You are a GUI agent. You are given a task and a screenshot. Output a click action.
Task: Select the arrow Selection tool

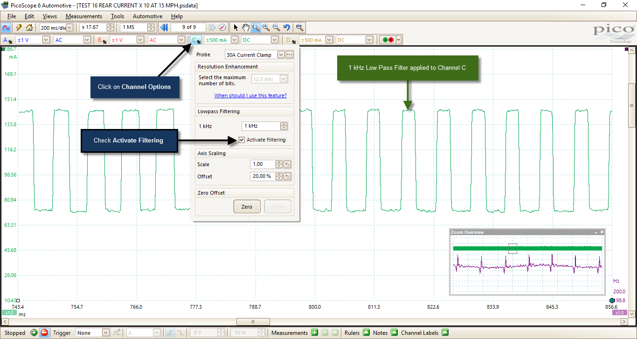[236, 27]
